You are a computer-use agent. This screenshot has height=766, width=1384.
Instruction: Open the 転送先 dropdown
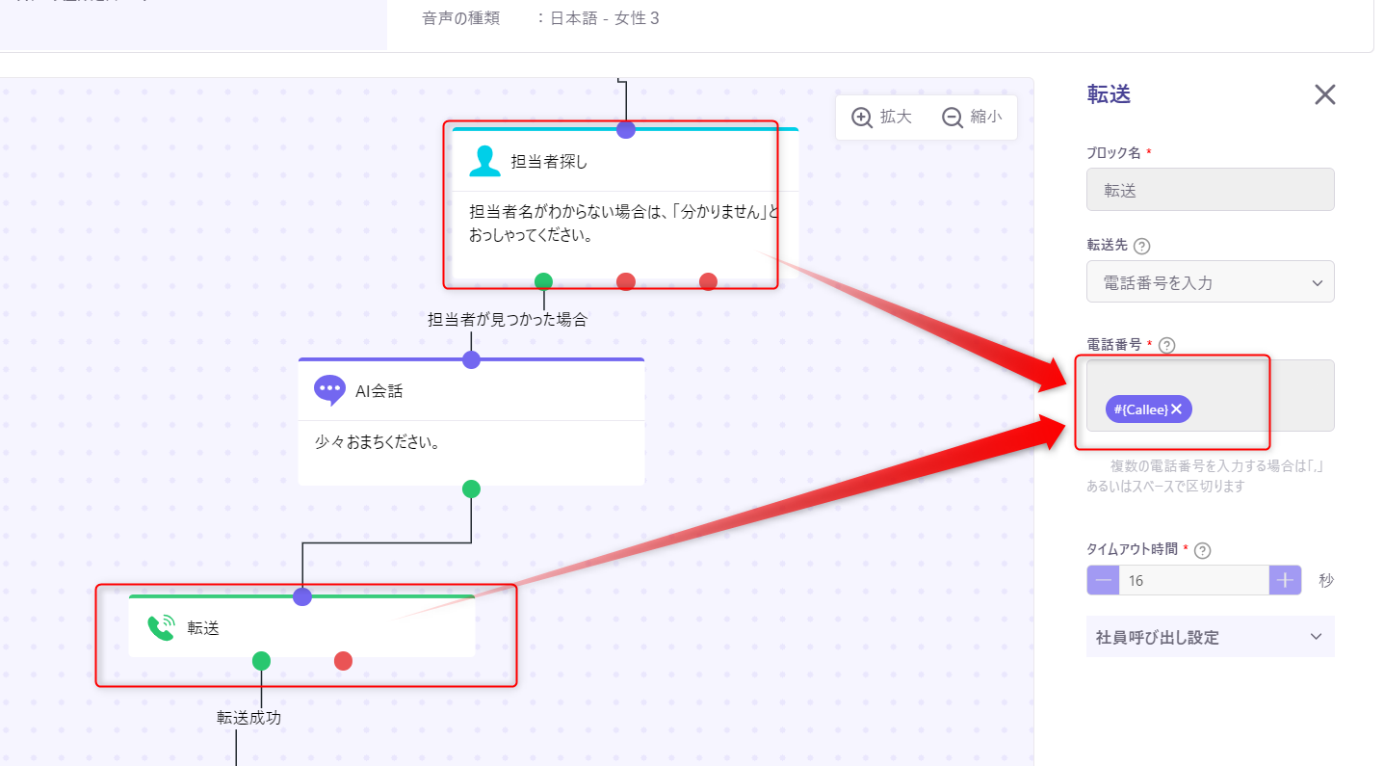tap(1210, 282)
